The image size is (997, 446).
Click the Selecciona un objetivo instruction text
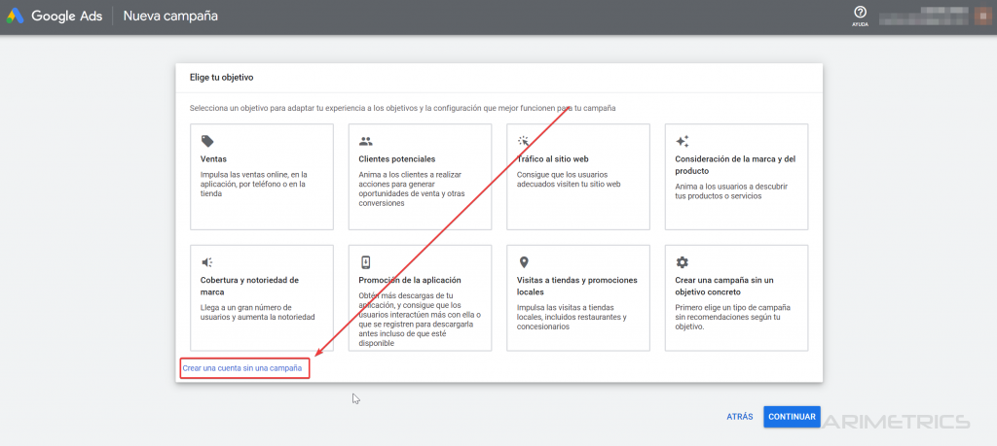tap(402, 109)
